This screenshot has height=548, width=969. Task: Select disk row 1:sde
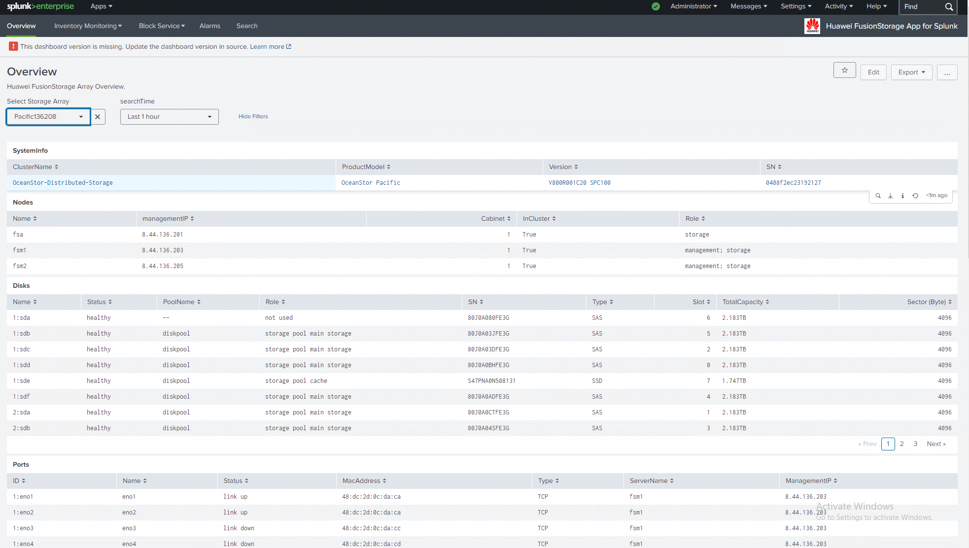(482, 381)
